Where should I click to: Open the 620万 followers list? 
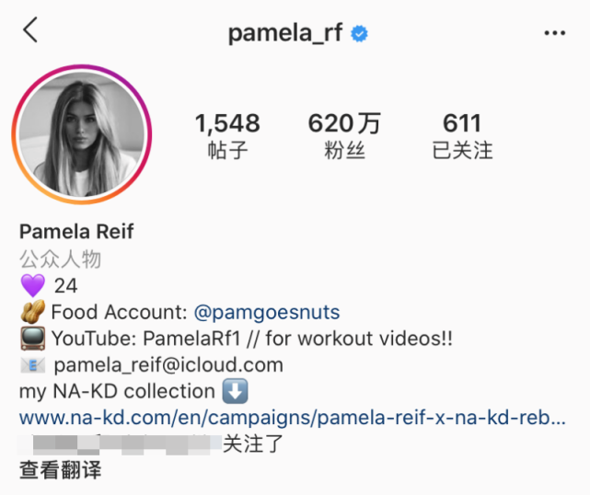(x=344, y=136)
